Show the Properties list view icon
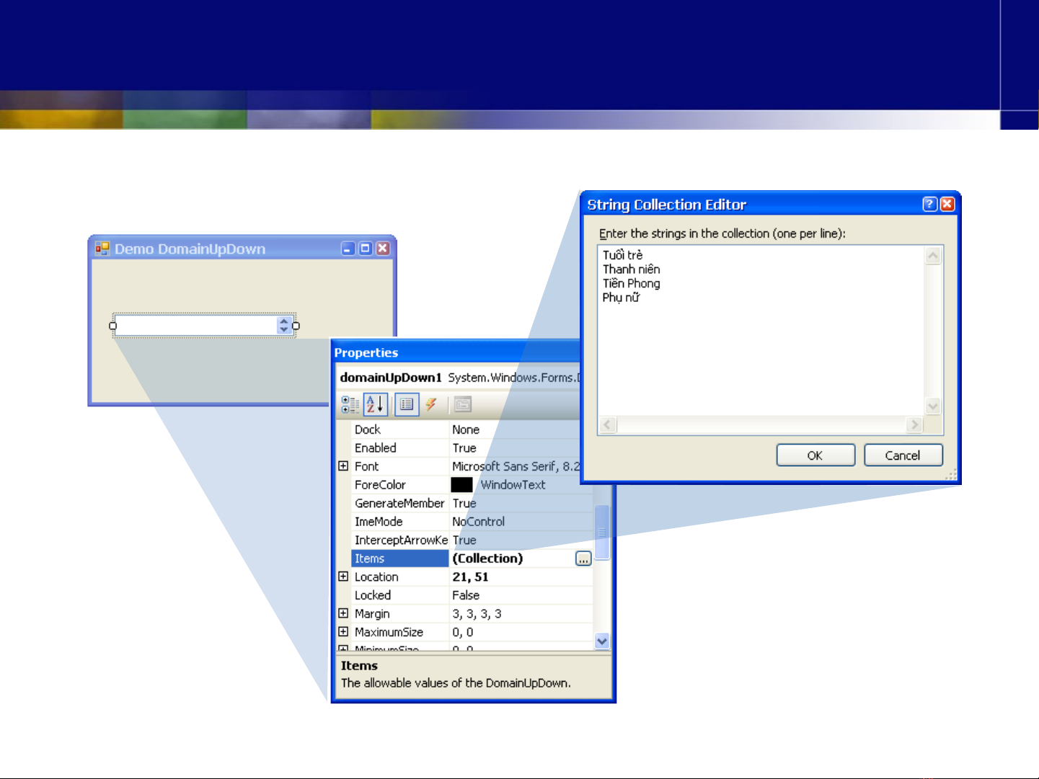Image resolution: width=1039 pixels, height=779 pixels. 407,405
